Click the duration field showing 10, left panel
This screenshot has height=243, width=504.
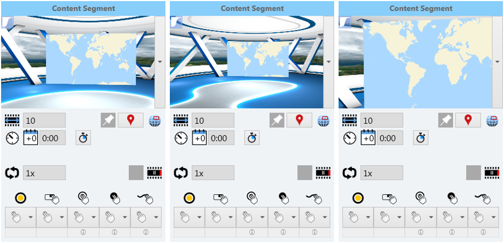tap(44, 120)
